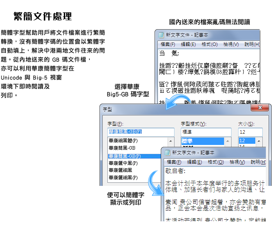Open 檢視(V) menu in the upper Notepad window
Image resolution: width=276 pixels, height=226 pixels.
point(231,44)
